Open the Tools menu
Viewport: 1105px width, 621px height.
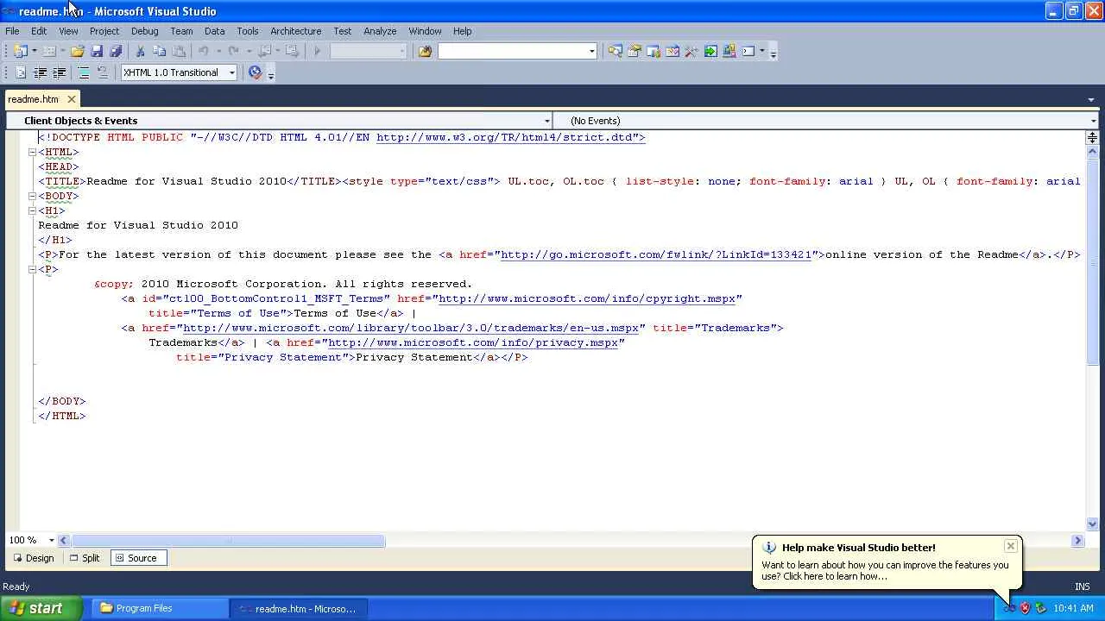point(248,31)
